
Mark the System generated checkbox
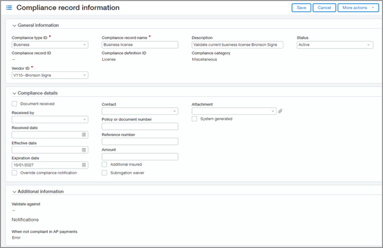coord(195,119)
